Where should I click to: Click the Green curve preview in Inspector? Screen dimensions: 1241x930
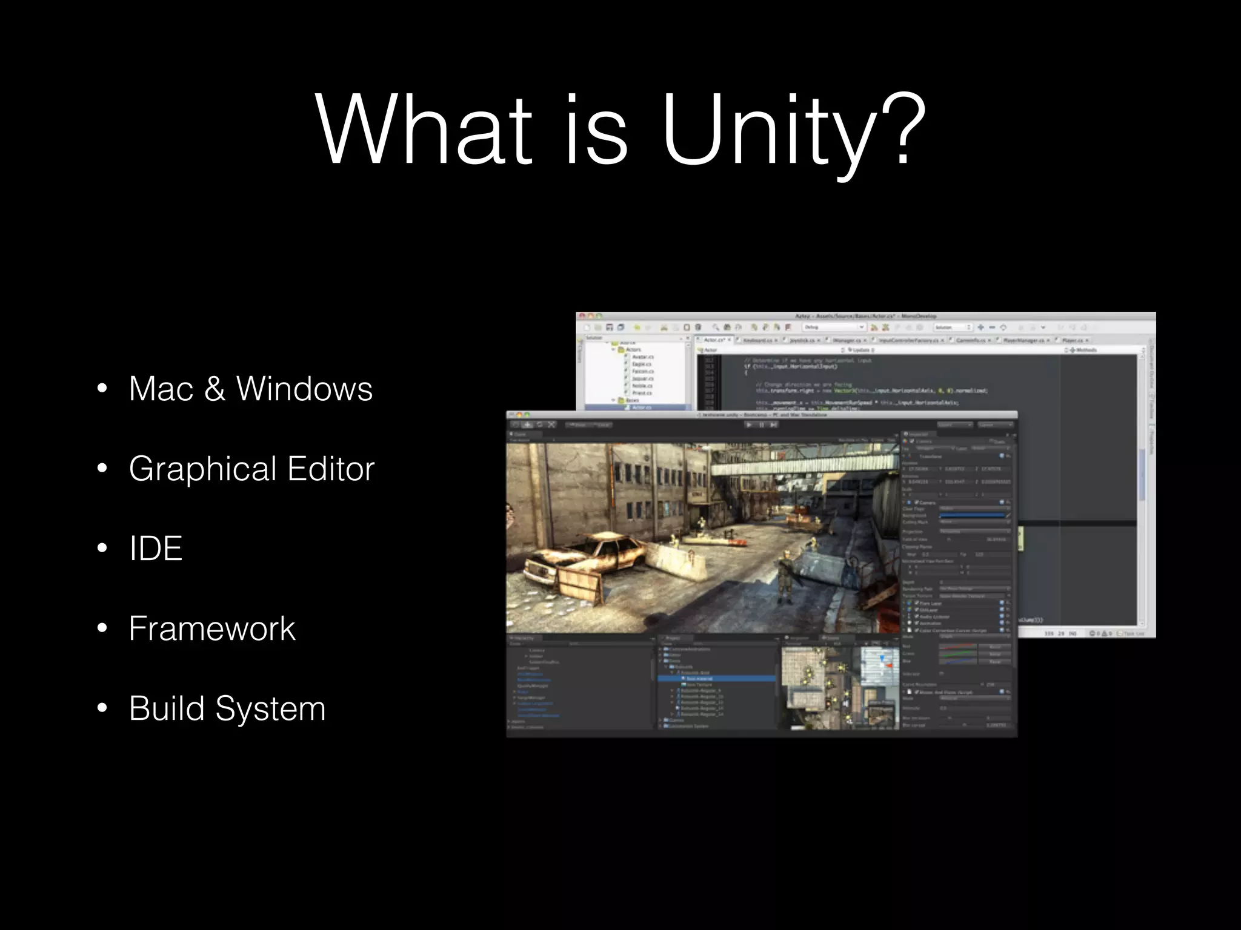pyautogui.click(x=958, y=654)
